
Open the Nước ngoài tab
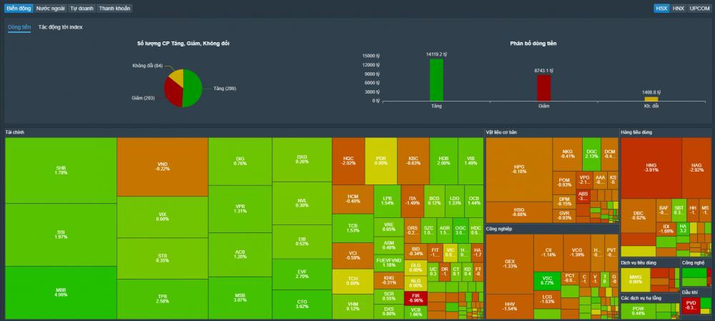click(51, 8)
